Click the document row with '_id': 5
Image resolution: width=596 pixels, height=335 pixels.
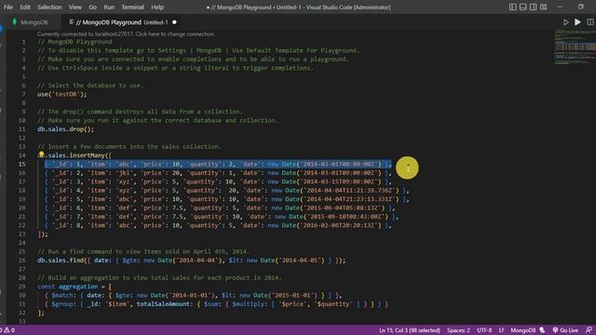(226, 199)
